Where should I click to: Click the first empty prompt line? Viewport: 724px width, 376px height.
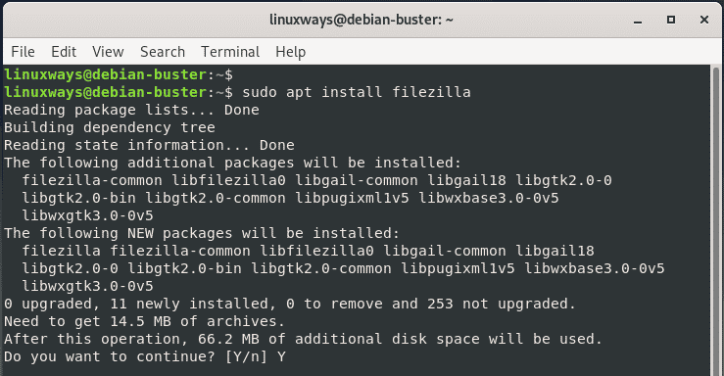[119, 74]
